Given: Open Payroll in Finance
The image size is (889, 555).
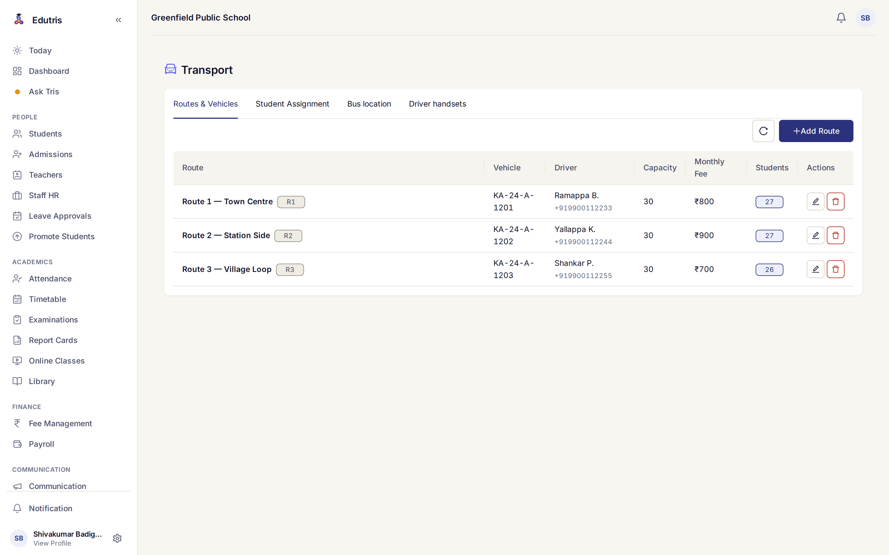Looking at the screenshot, I should pyautogui.click(x=69, y=444).
